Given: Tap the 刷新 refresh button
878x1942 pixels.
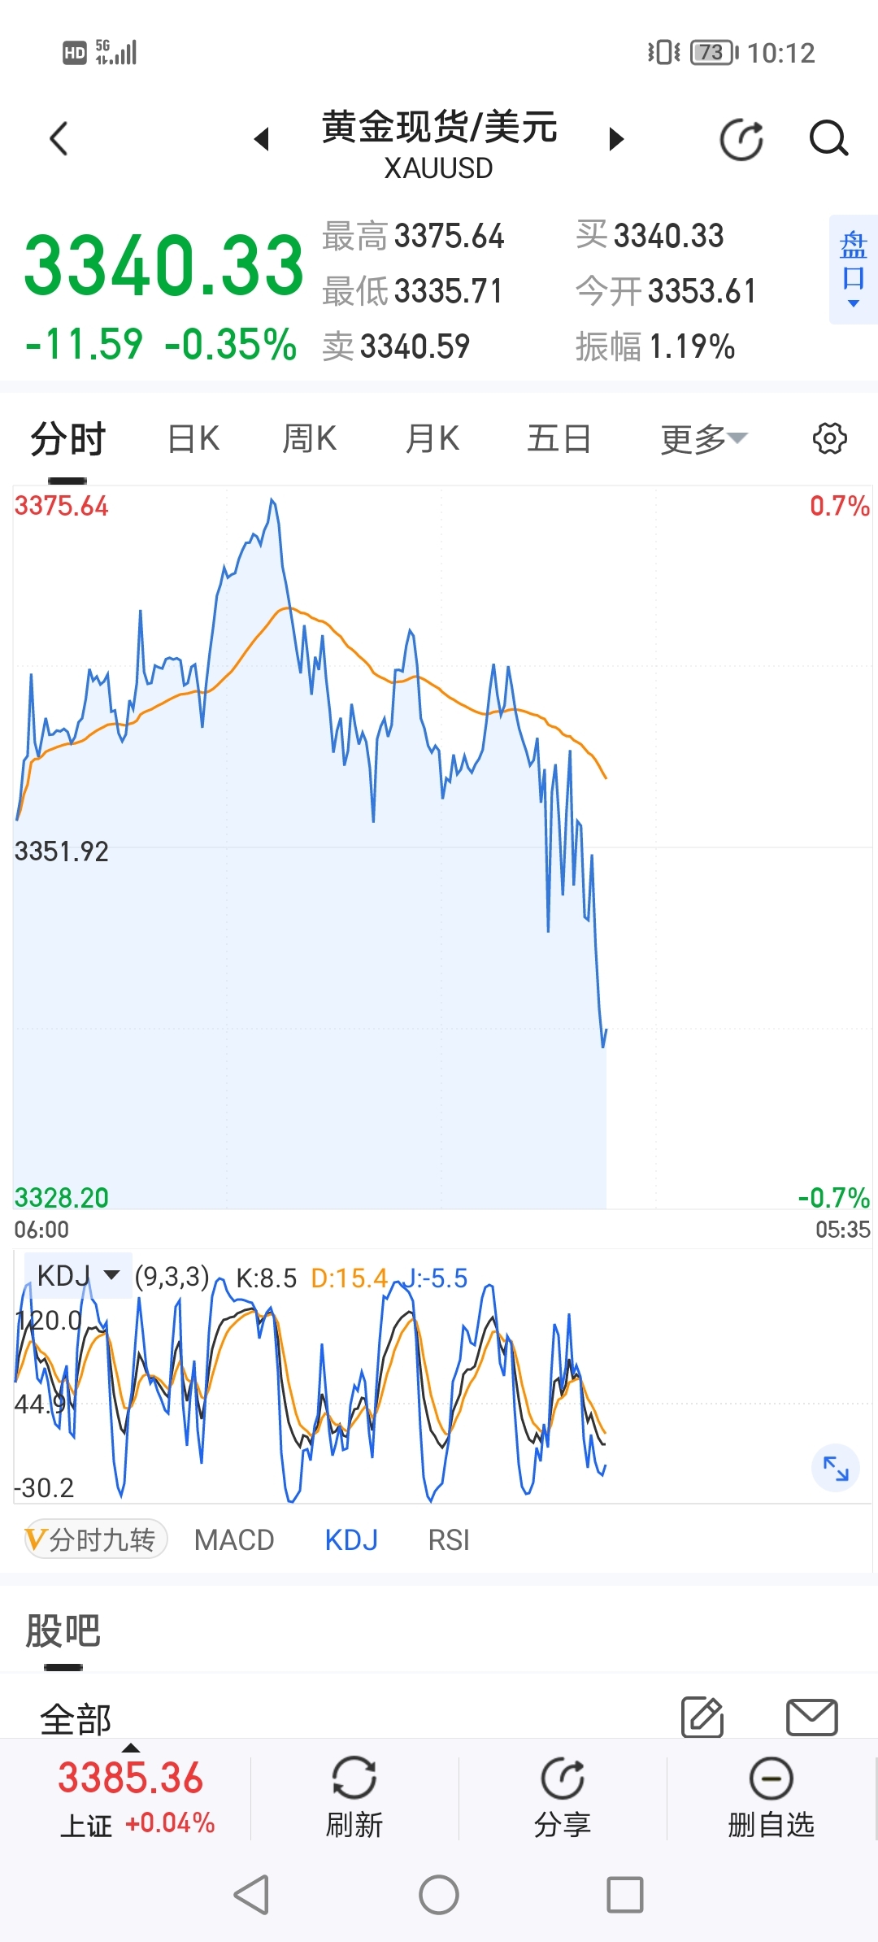Looking at the screenshot, I should click(354, 1797).
